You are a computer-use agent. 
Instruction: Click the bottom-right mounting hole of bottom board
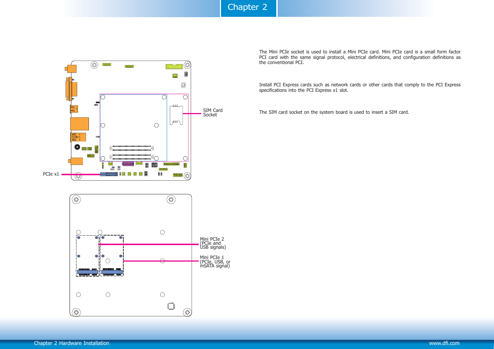(x=187, y=312)
